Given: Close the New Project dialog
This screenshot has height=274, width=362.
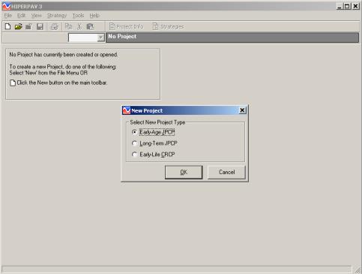Looking at the screenshot, I should (242, 110).
